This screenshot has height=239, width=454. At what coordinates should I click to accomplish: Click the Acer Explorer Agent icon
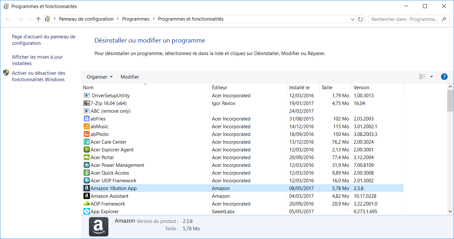pos(86,150)
